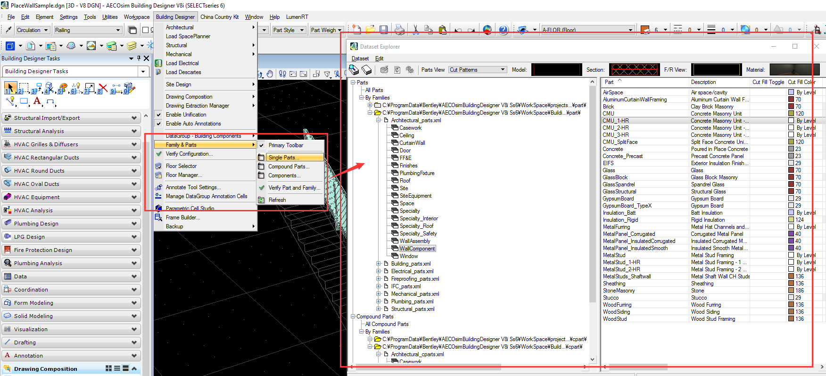
Task: Choose Single Parts... from the submenu
Action: coord(290,158)
